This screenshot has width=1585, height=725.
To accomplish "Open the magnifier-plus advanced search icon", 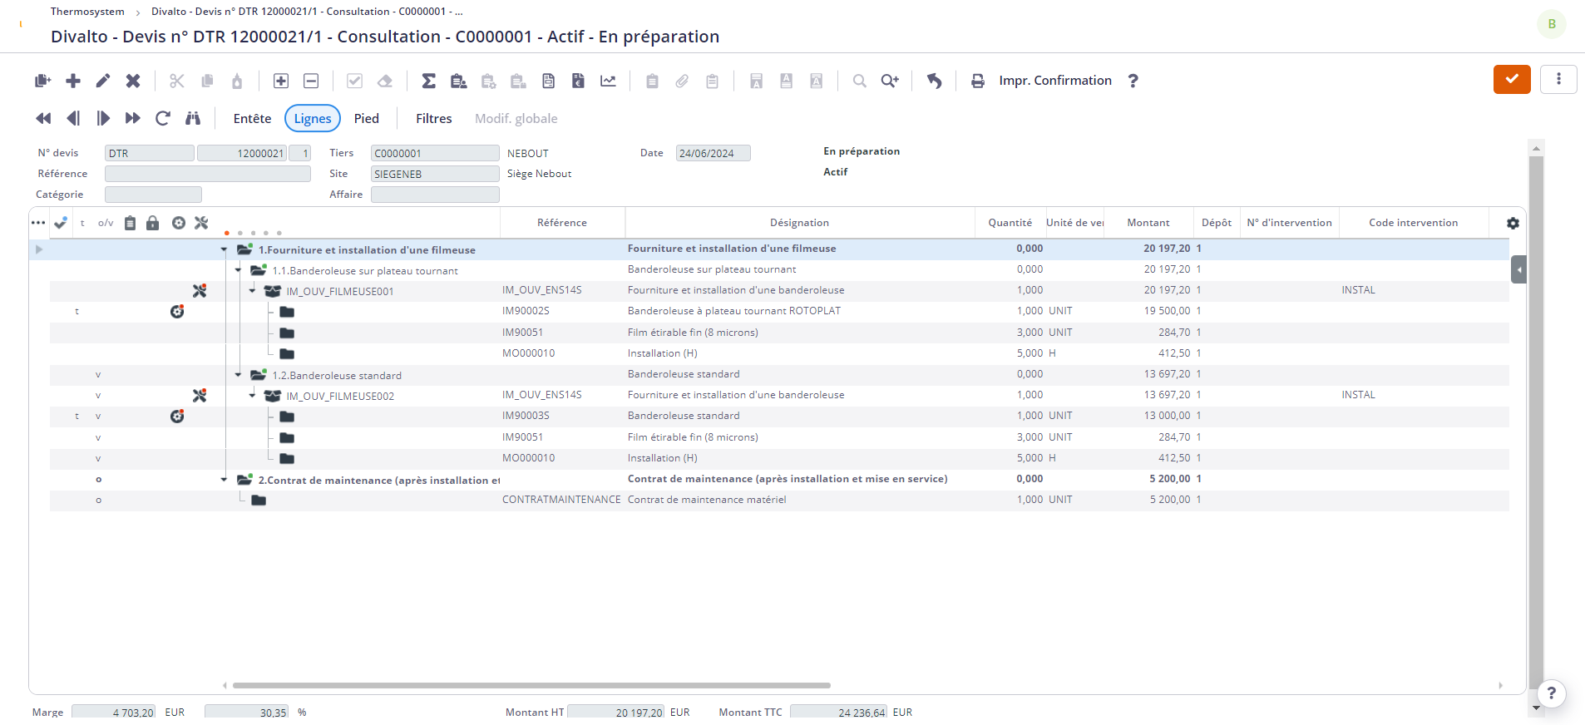I will [890, 81].
